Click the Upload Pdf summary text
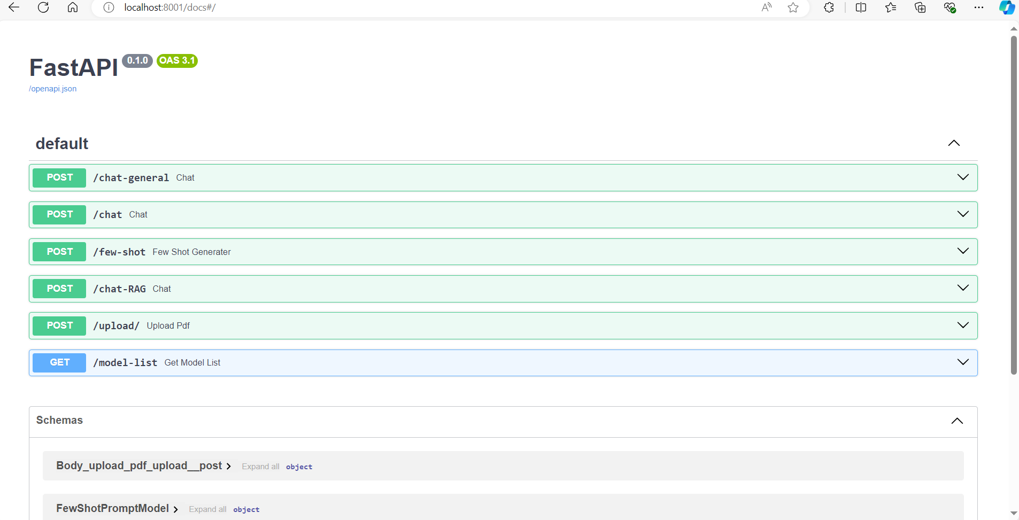This screenshot has height=520, width=1019. (168, 325)
